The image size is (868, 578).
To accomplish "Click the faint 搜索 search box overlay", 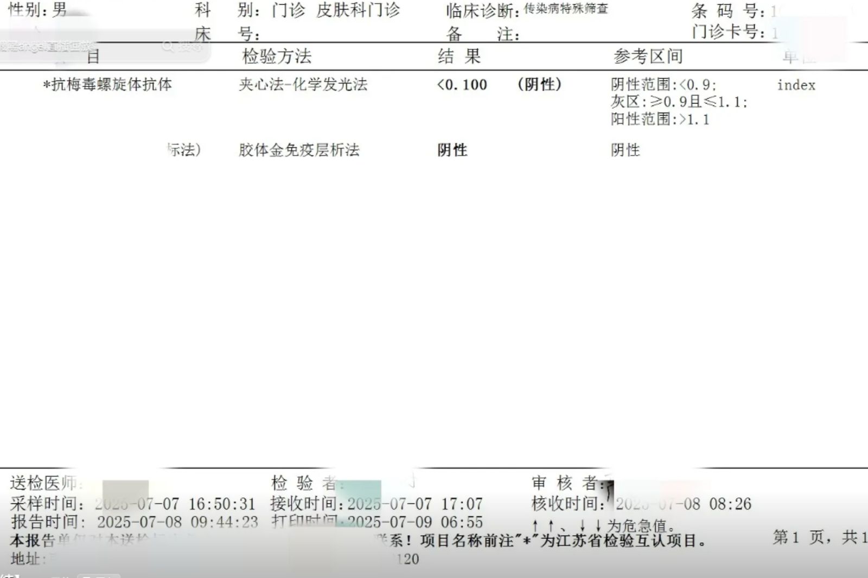I will click(x=103, y=47).
